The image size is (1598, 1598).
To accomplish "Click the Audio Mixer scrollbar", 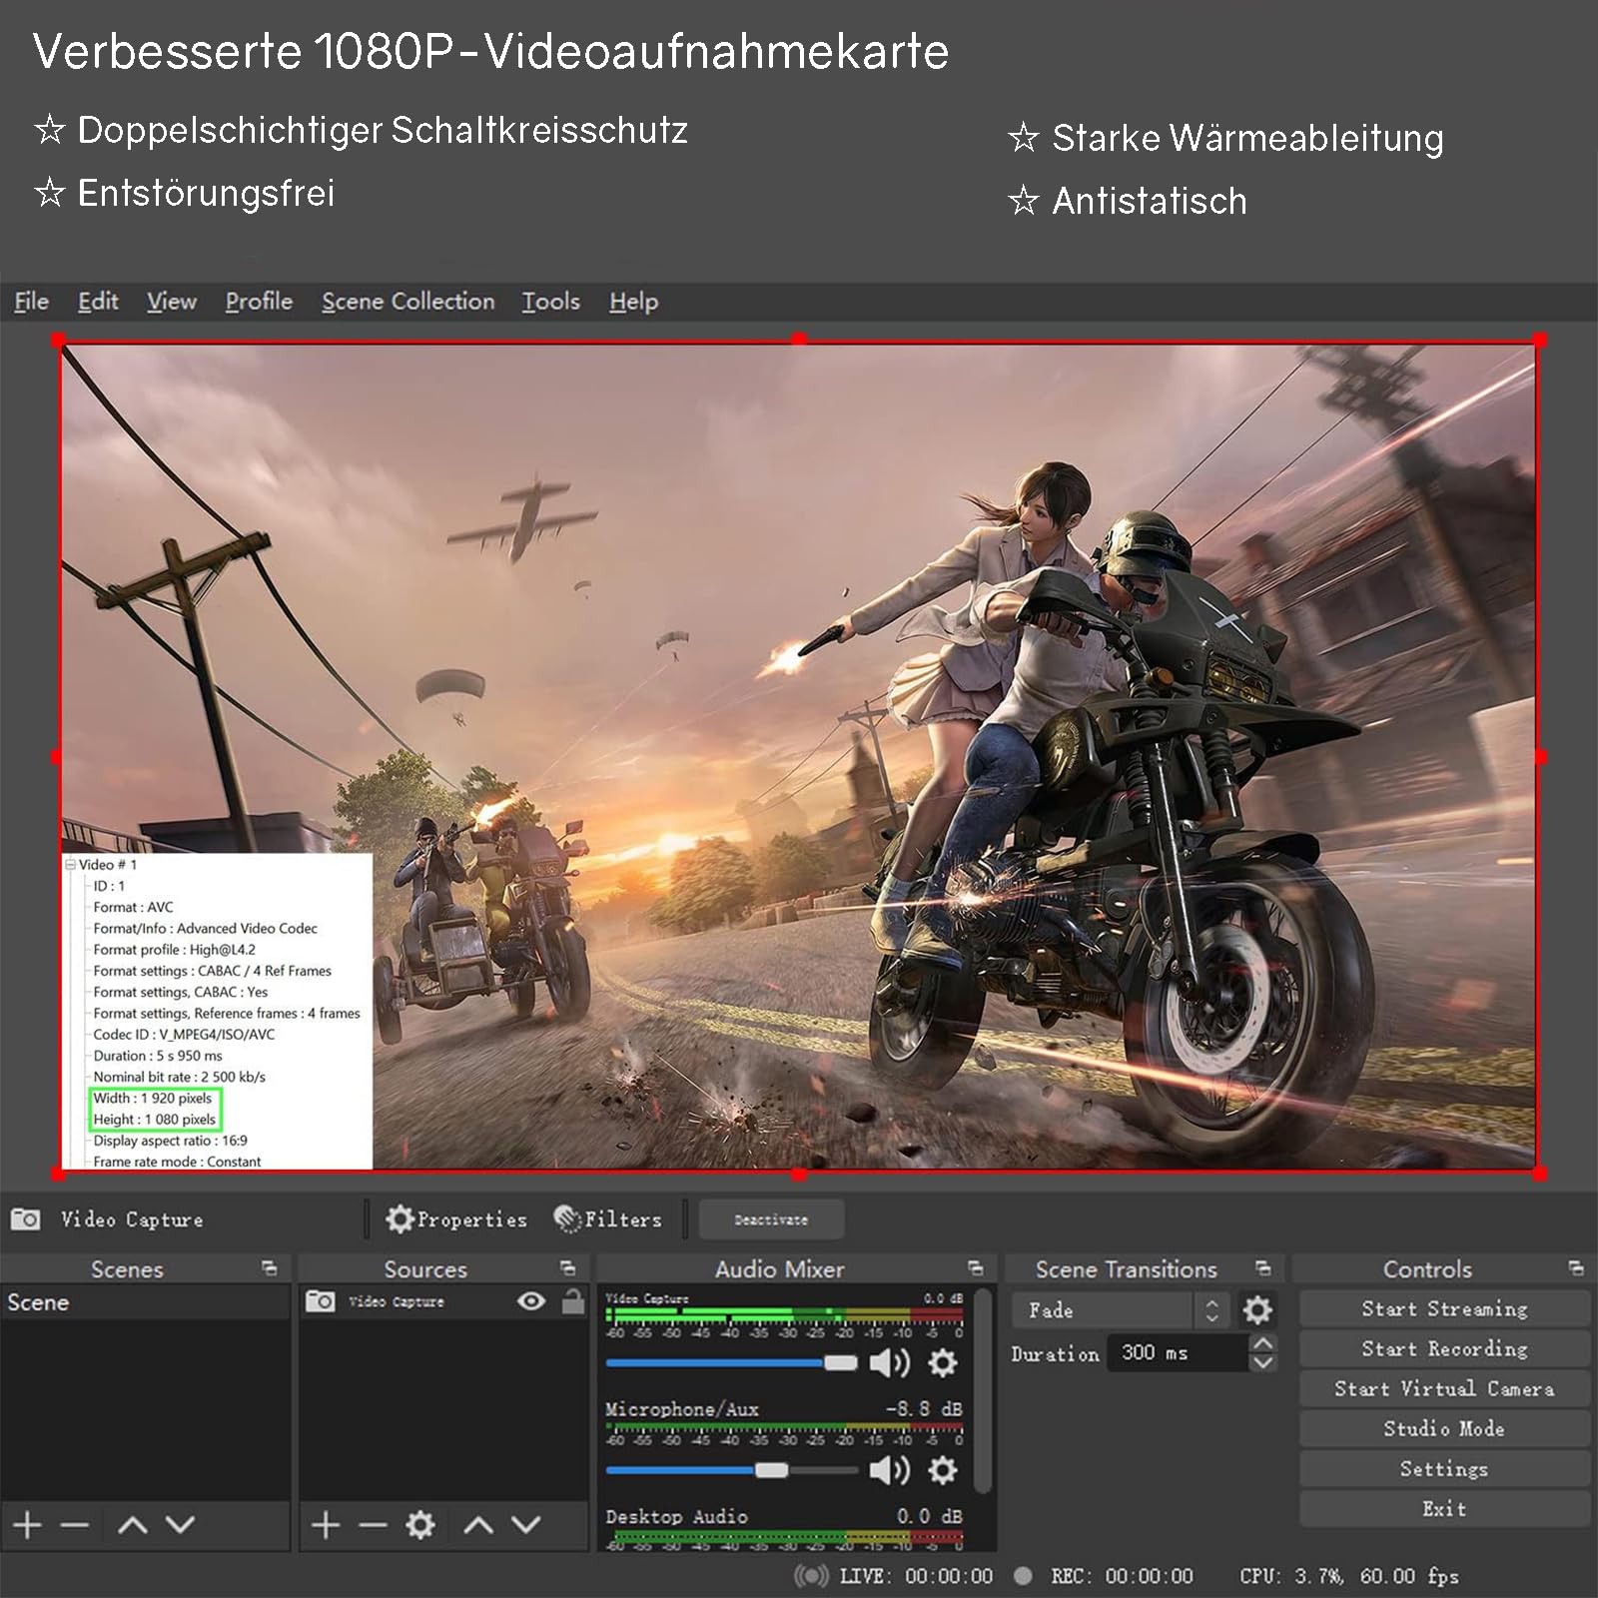I will (x=983, y=1391).
